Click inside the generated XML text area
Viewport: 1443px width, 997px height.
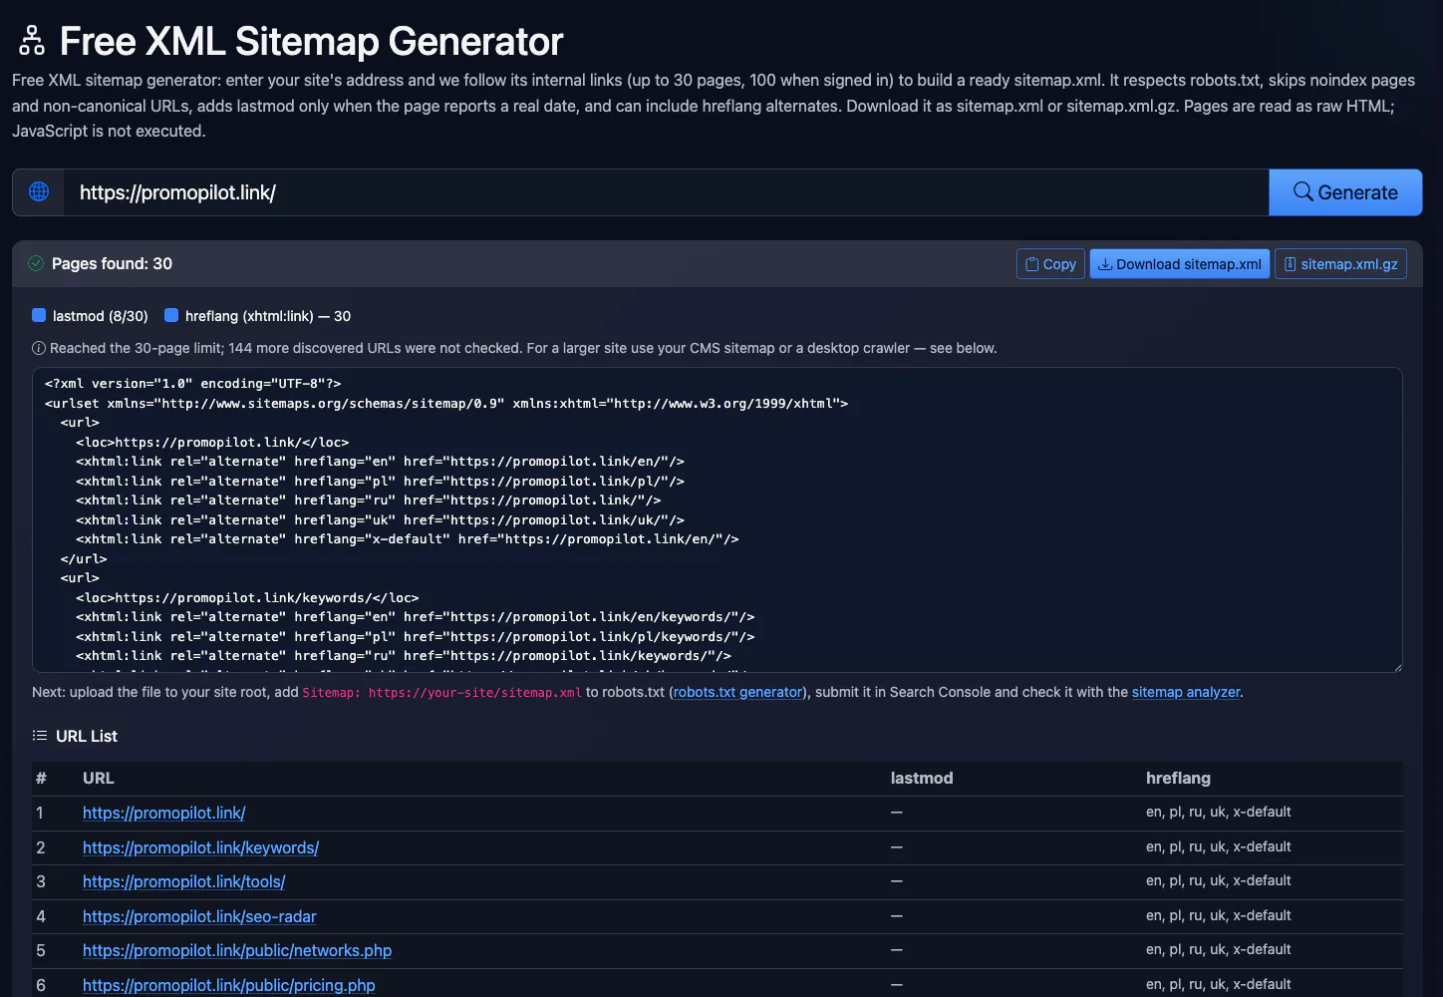tap(718, 519)
